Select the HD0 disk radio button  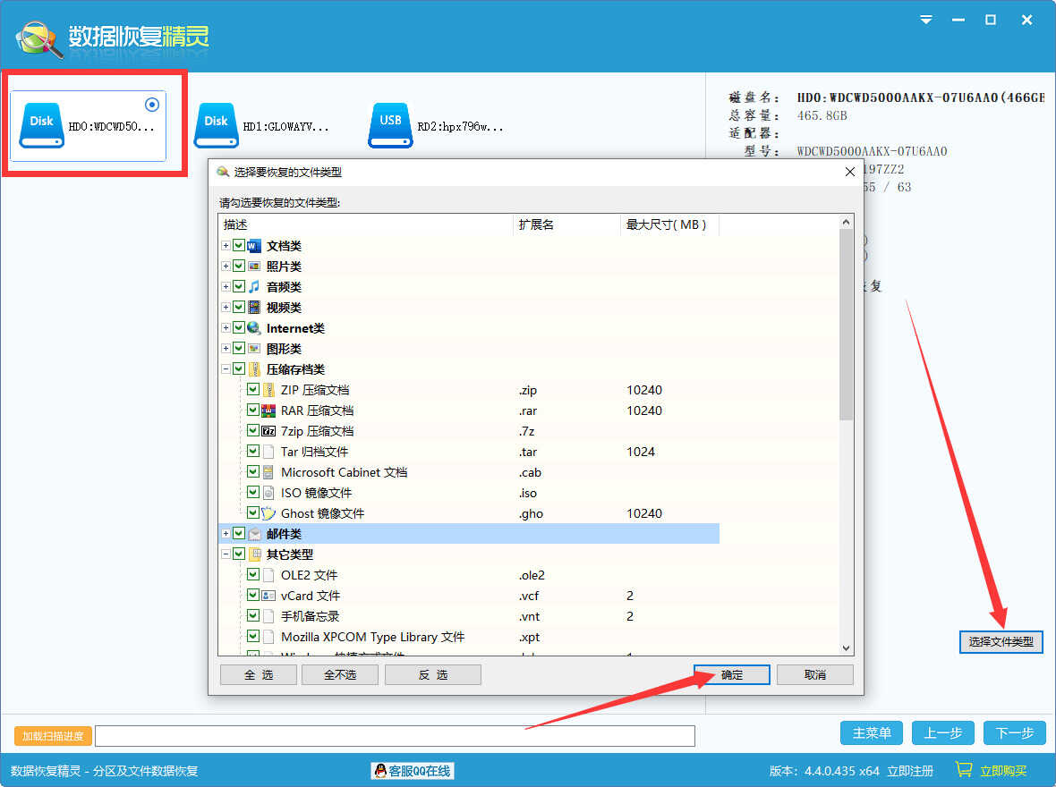(152, 105)
